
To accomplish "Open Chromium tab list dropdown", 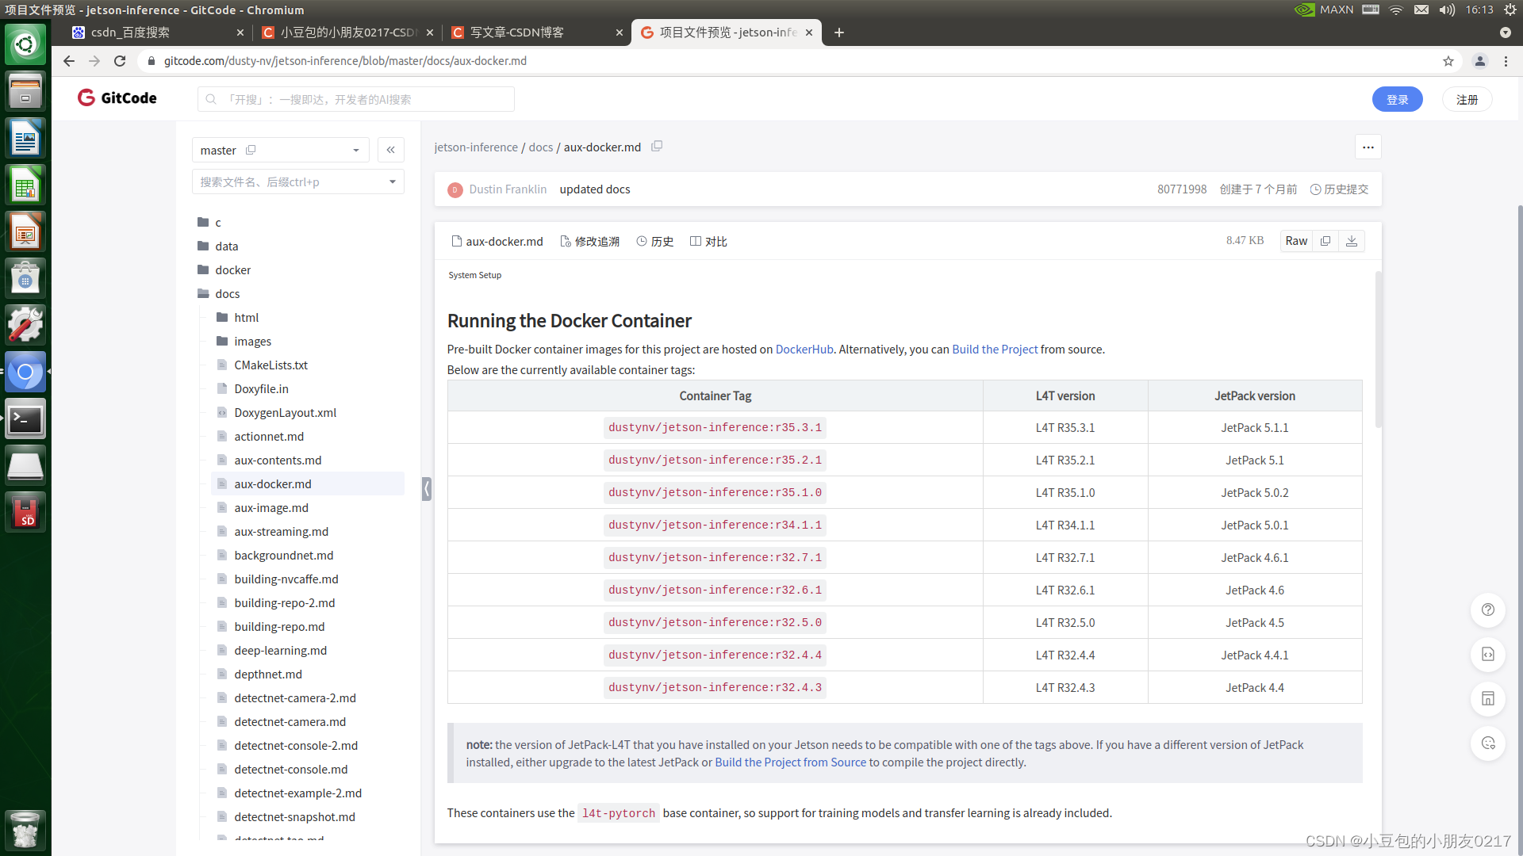I will 1506,32.
